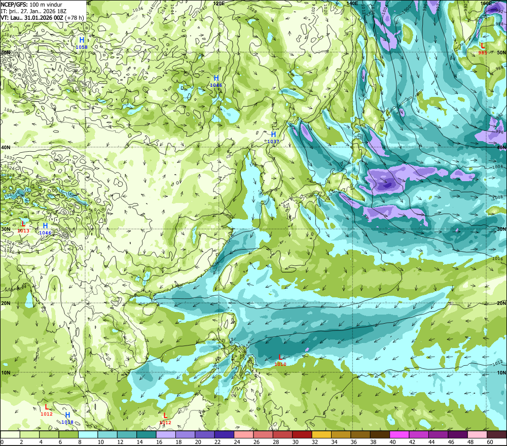Click the H 1058 high-pressure marker
Image resolution: width=507 pixels, height=446 pixels.
[82, 43]
